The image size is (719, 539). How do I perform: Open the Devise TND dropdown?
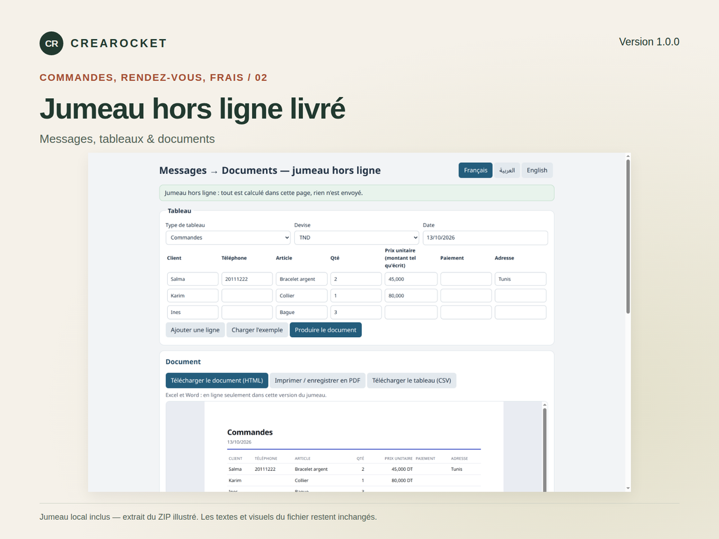coord(357,238)
